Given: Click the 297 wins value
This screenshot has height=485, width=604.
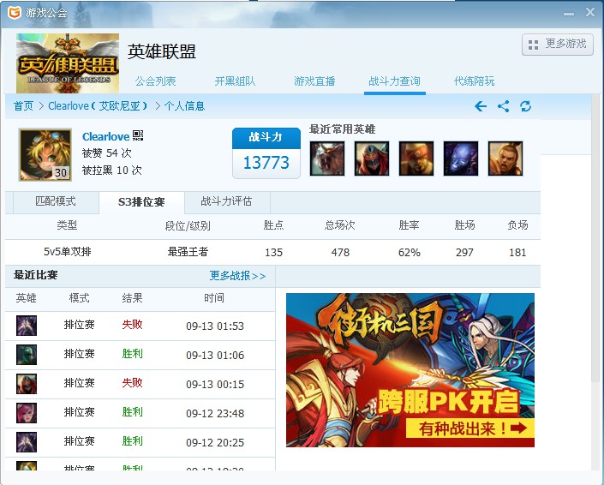Looking at the screenshot, I should [x=464, y=253].
